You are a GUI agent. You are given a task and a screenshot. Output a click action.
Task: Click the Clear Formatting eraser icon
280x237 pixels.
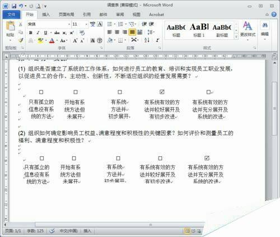coord(82,33)
